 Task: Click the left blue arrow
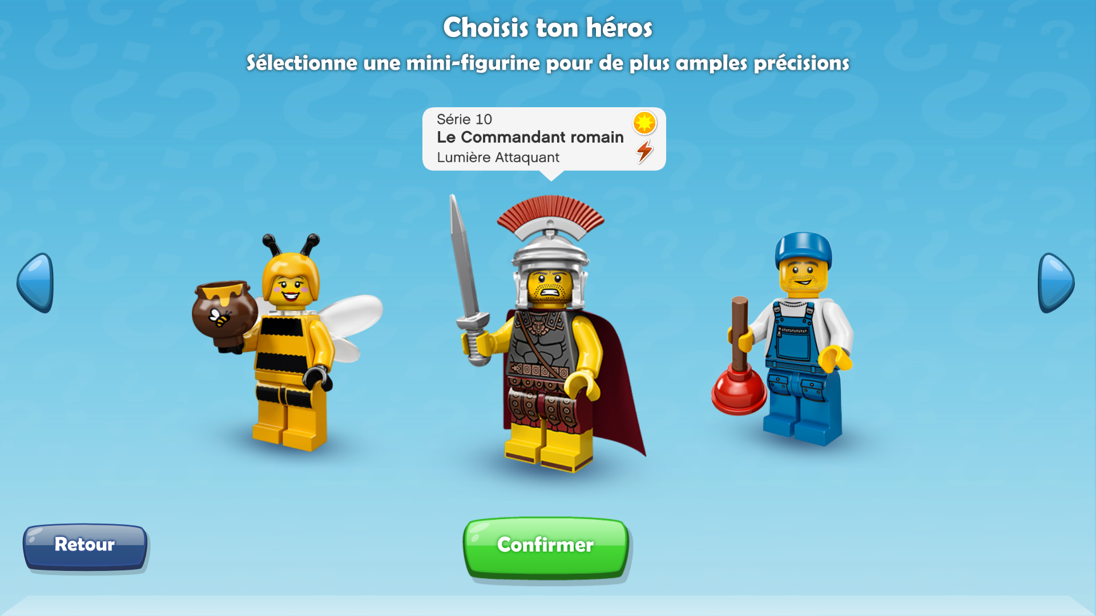35,283
